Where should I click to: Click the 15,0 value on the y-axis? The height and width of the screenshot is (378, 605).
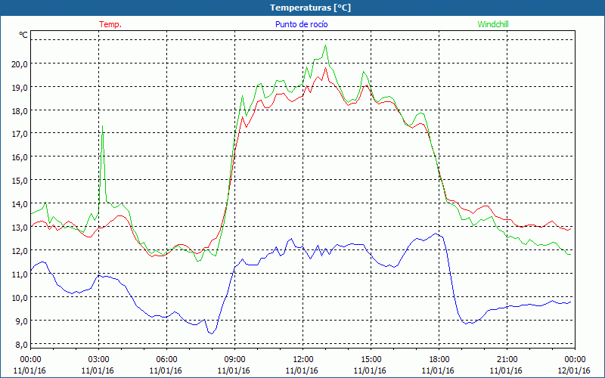tap(20, 181)
